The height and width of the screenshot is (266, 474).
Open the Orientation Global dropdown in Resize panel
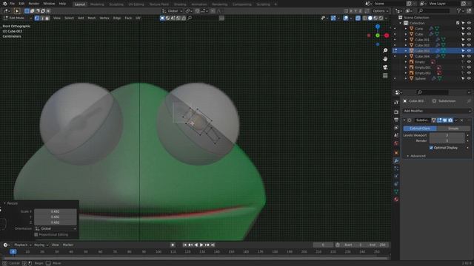[56, 228]
